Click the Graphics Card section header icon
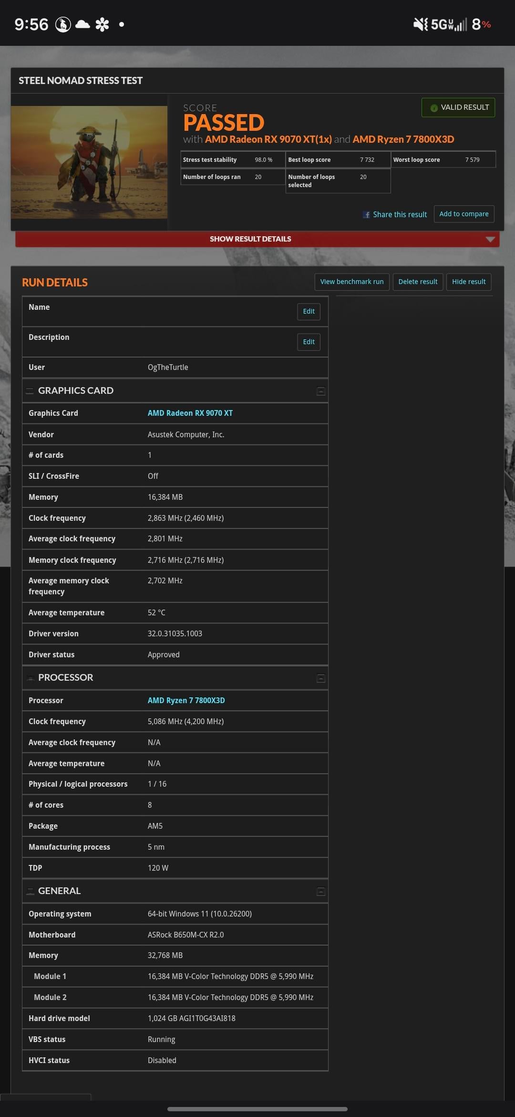The height and width of the screenshot is (1117, 515). point(30,391)
